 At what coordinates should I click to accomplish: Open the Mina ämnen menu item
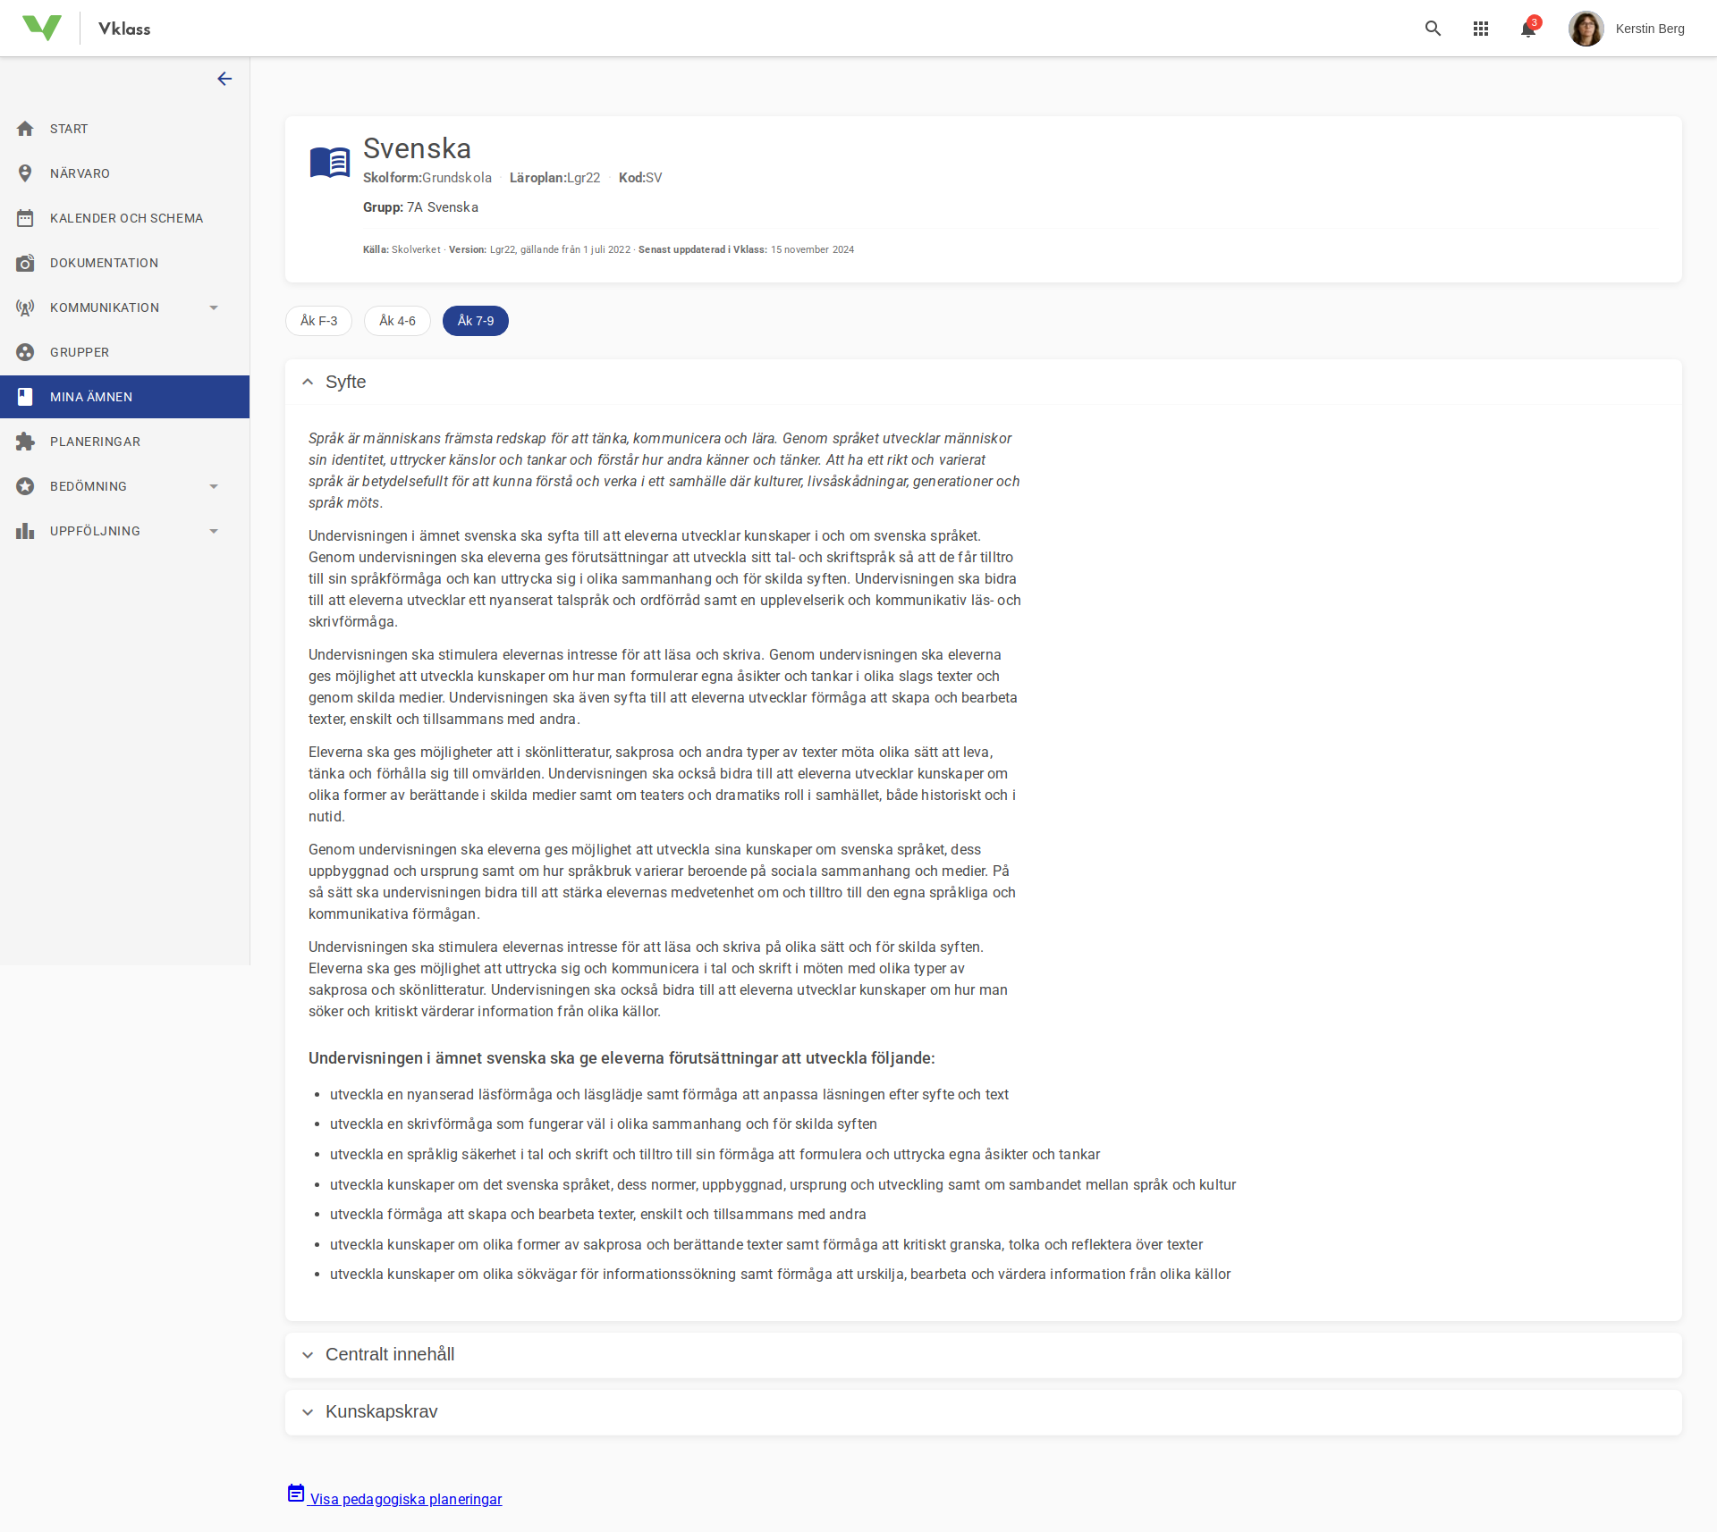(91, 396)
